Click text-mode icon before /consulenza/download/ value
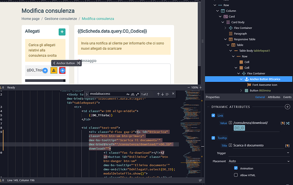The width and height of the screenshot is (293, 185). pos(231,123)
